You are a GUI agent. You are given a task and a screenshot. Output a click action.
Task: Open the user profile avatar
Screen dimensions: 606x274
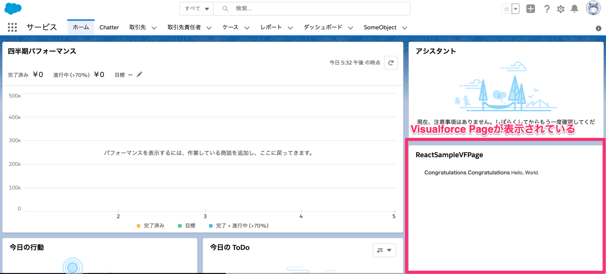tap(593, 7)
